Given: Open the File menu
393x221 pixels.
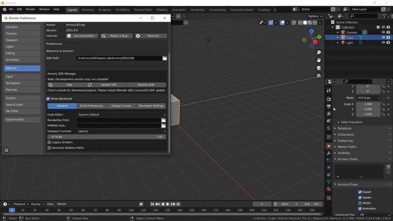Looking at the screenshot, I should (11, 9).
